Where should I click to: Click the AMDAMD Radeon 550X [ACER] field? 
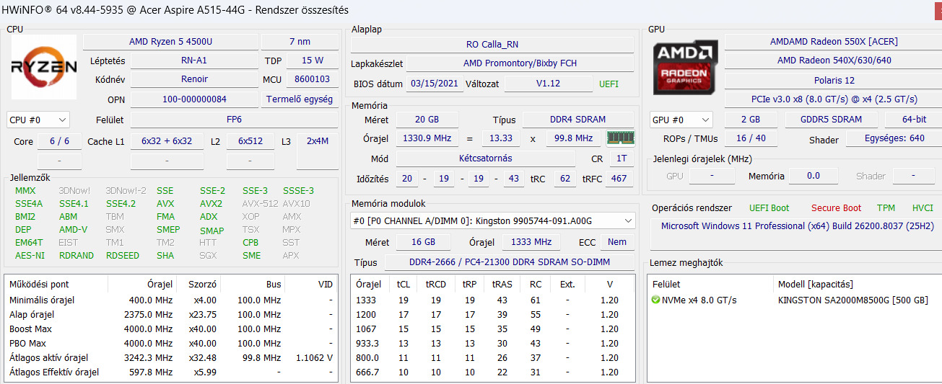point(834,42)
